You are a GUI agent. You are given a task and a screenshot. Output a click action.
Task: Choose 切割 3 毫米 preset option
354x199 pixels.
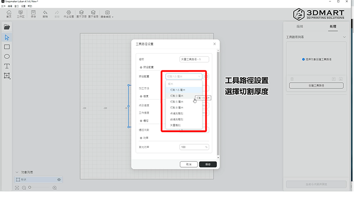coord(177,96)
